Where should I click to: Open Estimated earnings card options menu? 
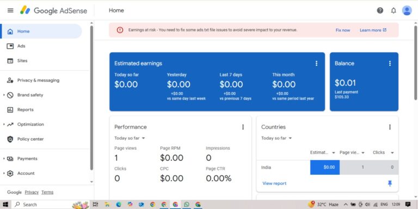316,63
